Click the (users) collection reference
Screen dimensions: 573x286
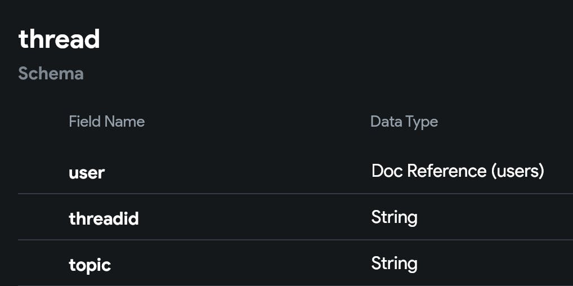(517, 171)
